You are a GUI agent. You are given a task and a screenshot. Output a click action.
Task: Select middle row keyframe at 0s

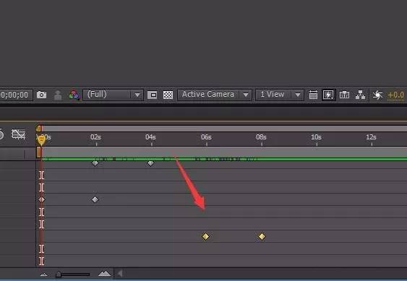41,199
